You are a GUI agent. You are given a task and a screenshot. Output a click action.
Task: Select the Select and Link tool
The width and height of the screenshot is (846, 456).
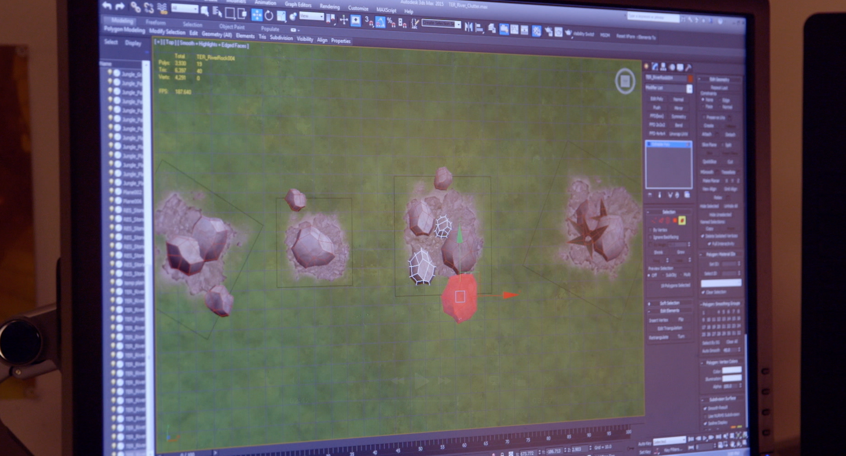[x=135, y=7]
